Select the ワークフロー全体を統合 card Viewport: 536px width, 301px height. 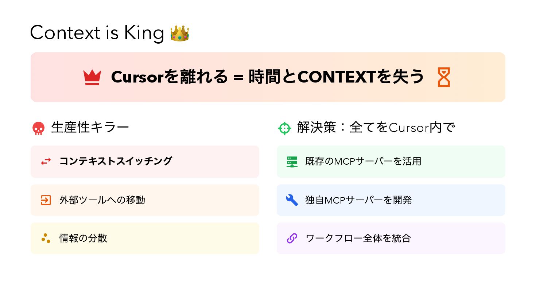point(391,238)
